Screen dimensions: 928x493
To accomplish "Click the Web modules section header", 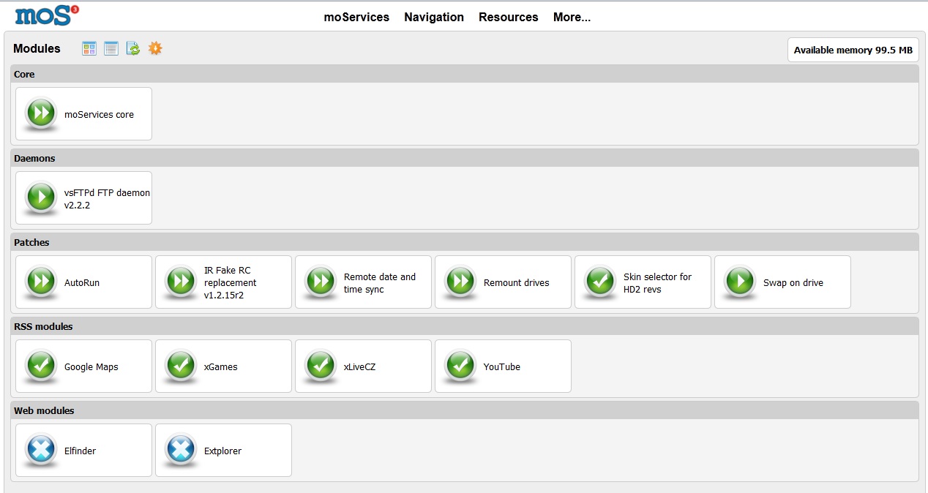I will tap(465, 410).
